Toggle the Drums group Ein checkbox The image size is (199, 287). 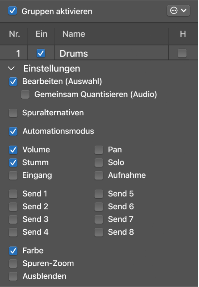tap(41, 53)
